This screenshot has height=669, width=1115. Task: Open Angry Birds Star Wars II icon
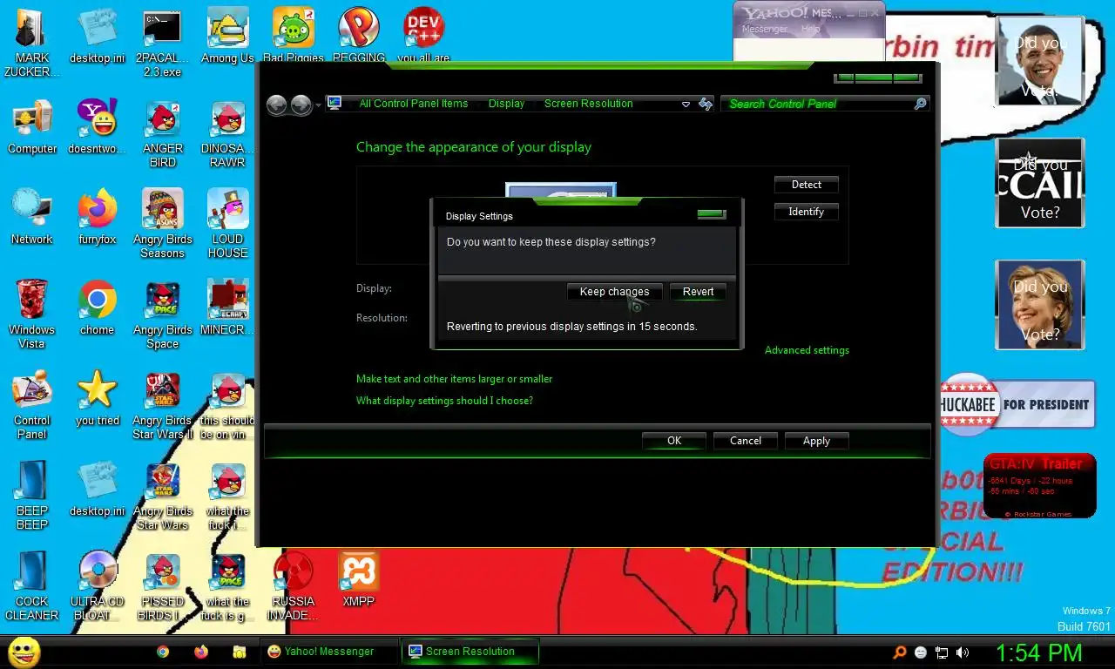(162, 405)
